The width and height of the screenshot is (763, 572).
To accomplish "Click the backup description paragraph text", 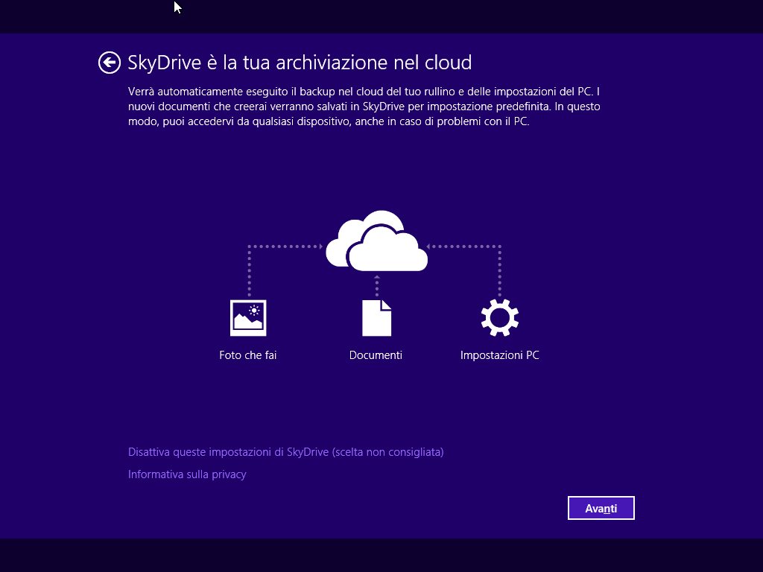I will tap(364, 107).
